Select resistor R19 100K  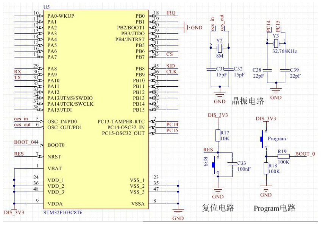(x=284, y=156)
